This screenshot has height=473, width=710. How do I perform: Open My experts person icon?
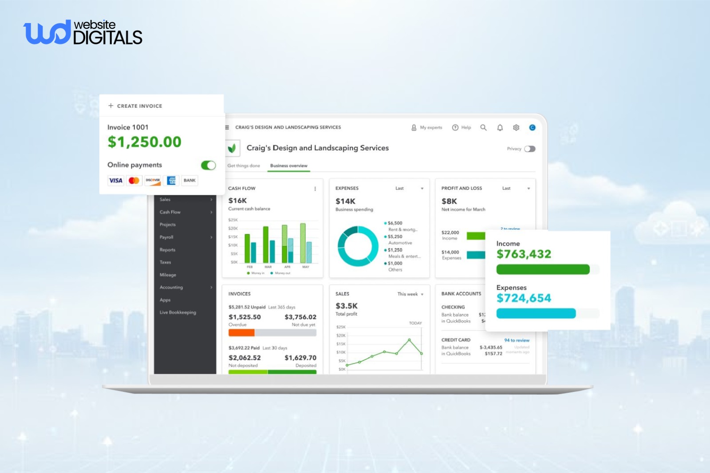pos(414,127)
